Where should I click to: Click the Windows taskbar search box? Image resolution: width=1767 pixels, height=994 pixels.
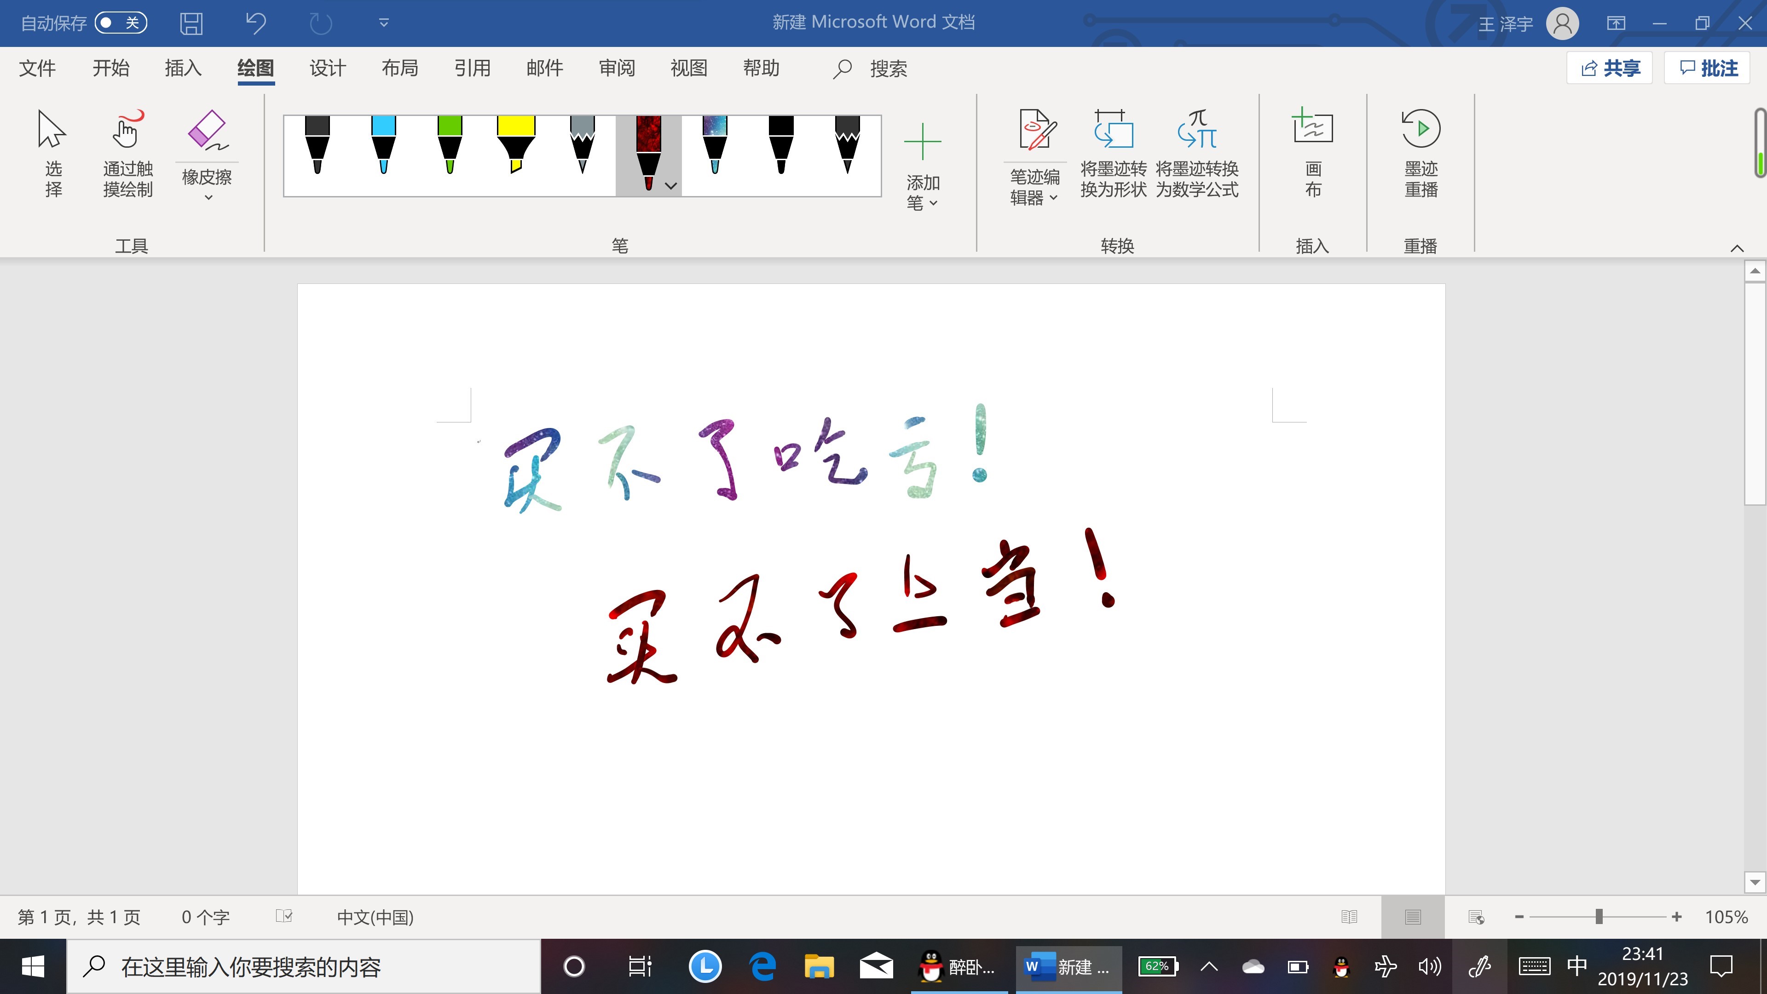click(x=304, y=966)
